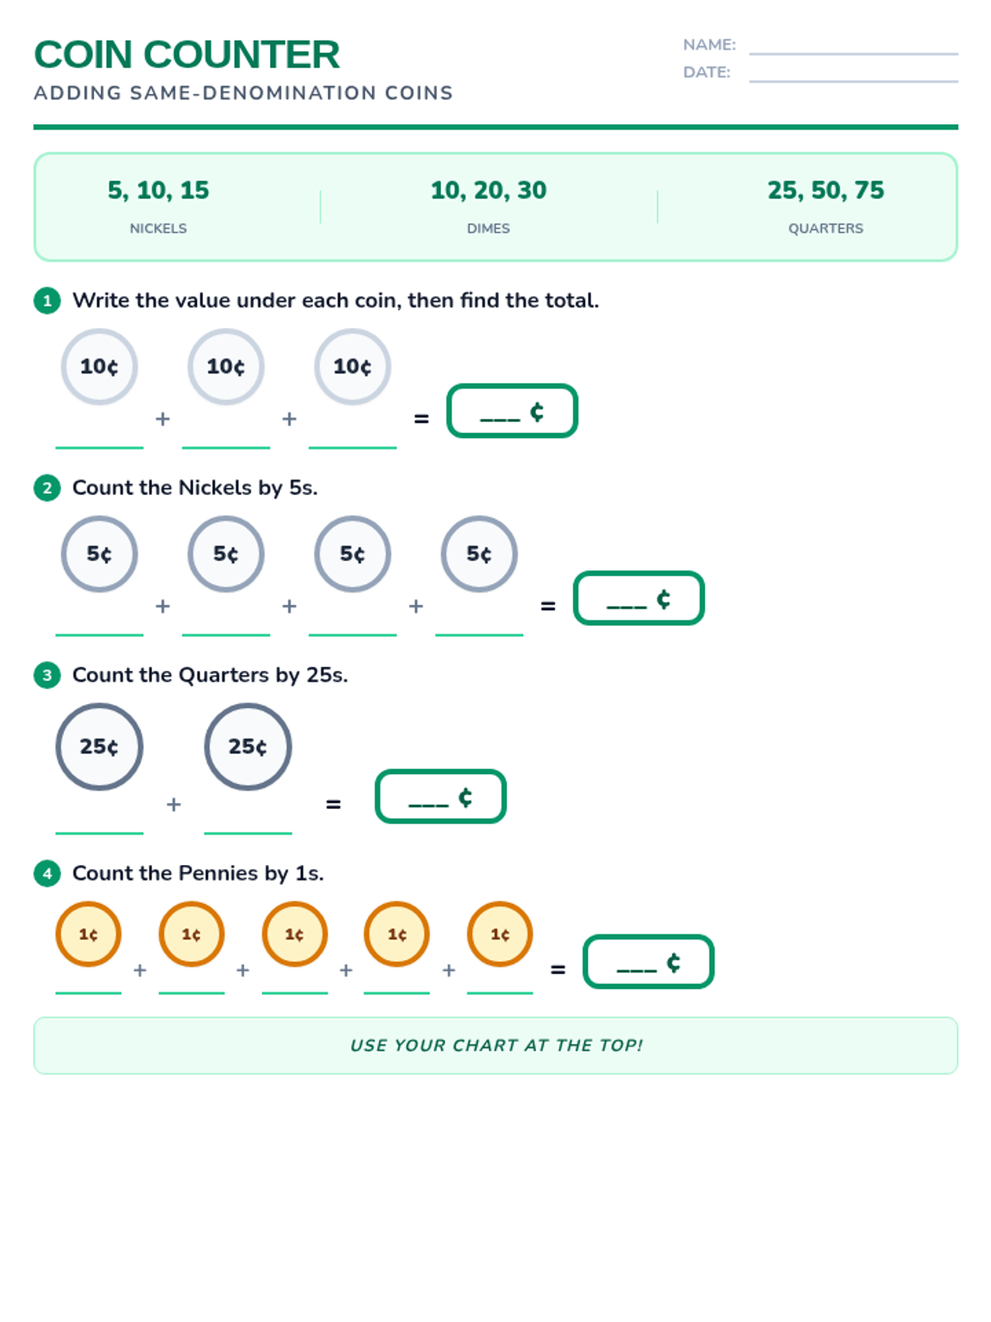Select the second 25¢ quarter coin

tap(248, 747)
